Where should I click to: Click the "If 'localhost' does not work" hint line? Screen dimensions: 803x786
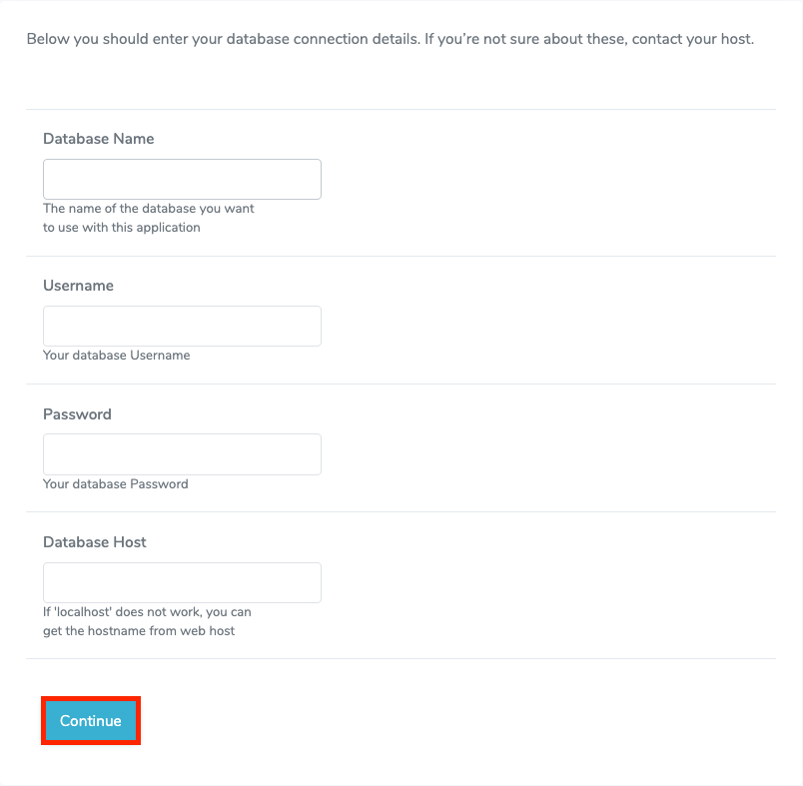coord(147,612)
